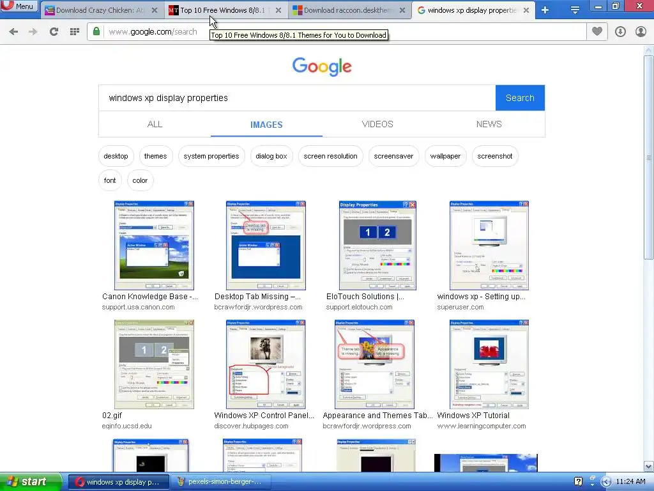654x491 pixels.
Task: Click discover.hubpages.com source link
Action: pos(251,426)
